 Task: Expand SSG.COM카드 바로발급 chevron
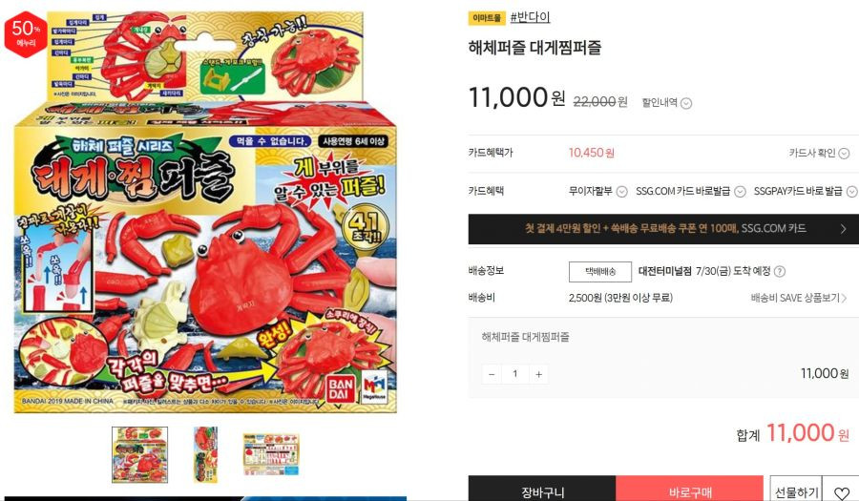tap(740, 191)
